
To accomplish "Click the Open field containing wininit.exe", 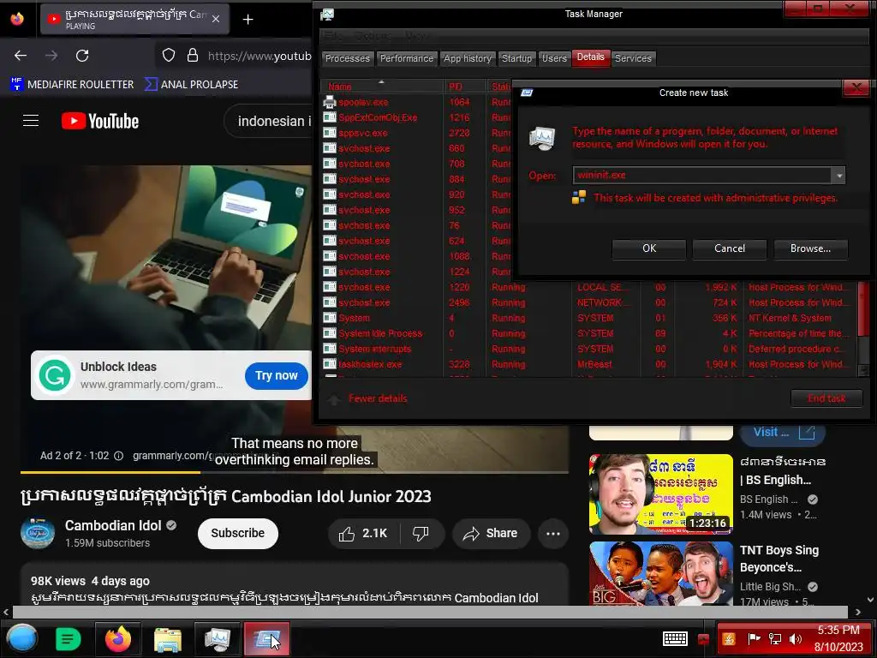I will point(702,176).
